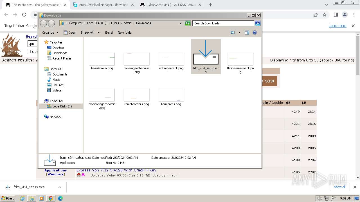Switch to CyberGhost VPN tab

click(170, 5)
